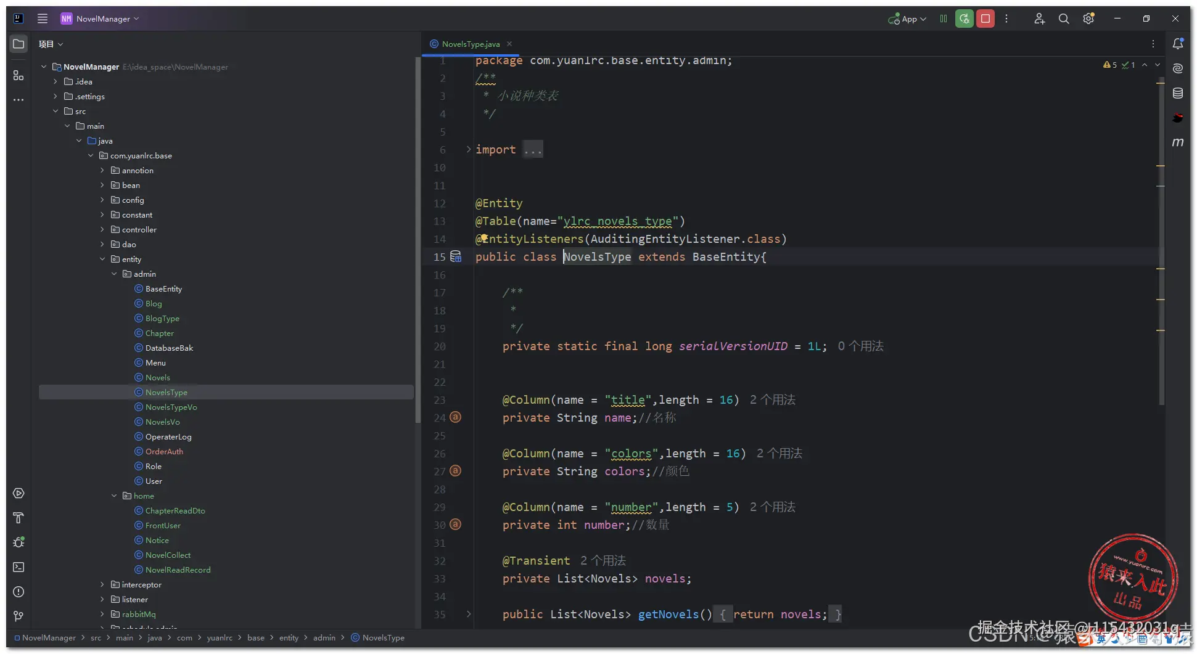Click the ylrc_novels_type table name string
Viewport: 1197px width, 654px height.
point(617,221)
